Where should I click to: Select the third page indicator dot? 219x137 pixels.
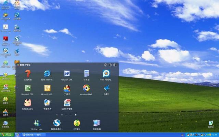[x=70, y=115]
